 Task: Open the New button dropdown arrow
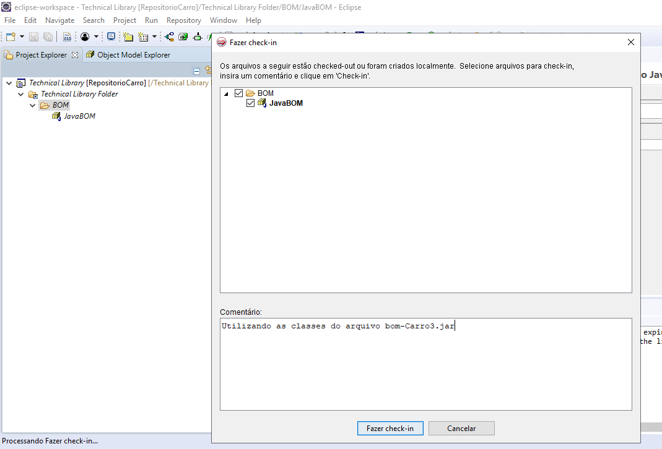(x=21, y=36)
